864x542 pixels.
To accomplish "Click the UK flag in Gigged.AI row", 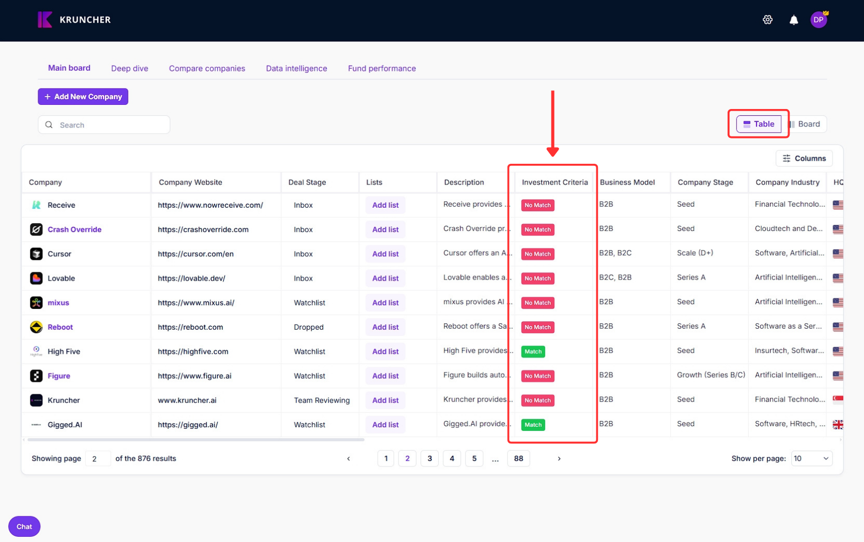I will pyautogui.click(x=838, y=424).
